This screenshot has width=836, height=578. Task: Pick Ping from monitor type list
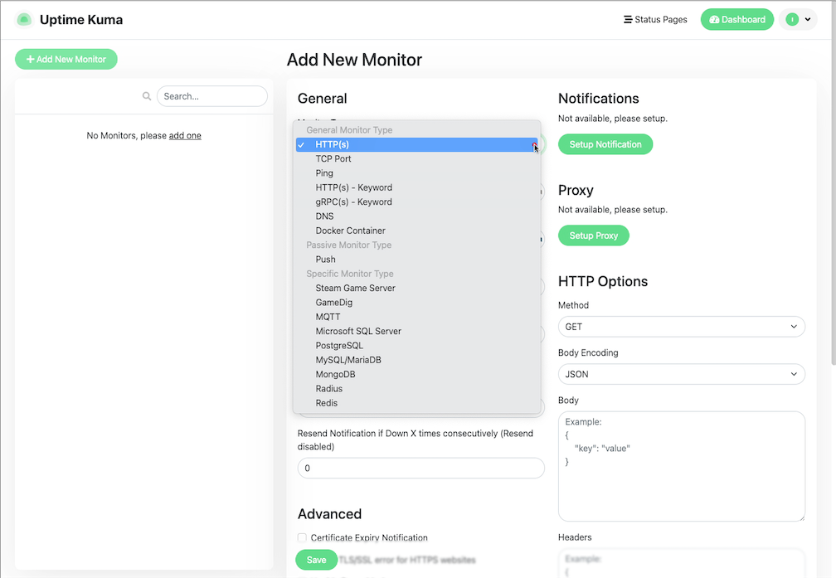point(417,173)
